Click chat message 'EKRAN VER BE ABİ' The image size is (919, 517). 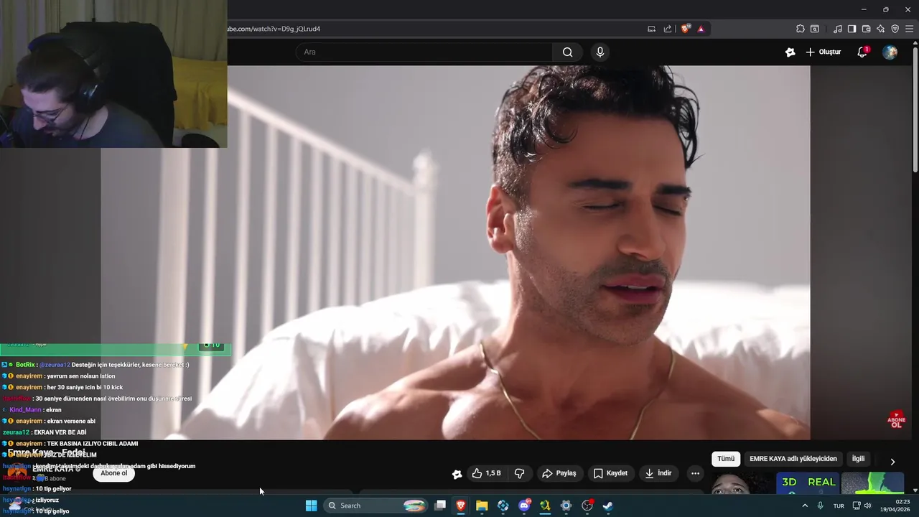pyautogui.click(x=60, y=432)
